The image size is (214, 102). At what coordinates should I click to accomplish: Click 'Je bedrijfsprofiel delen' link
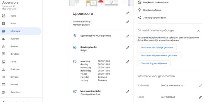[154, 18]
